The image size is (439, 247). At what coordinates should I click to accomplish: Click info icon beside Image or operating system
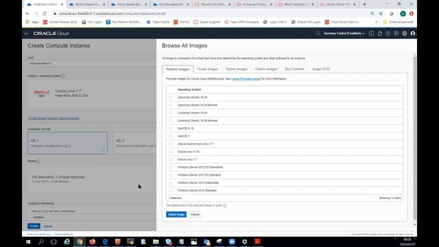pos(63,76)
